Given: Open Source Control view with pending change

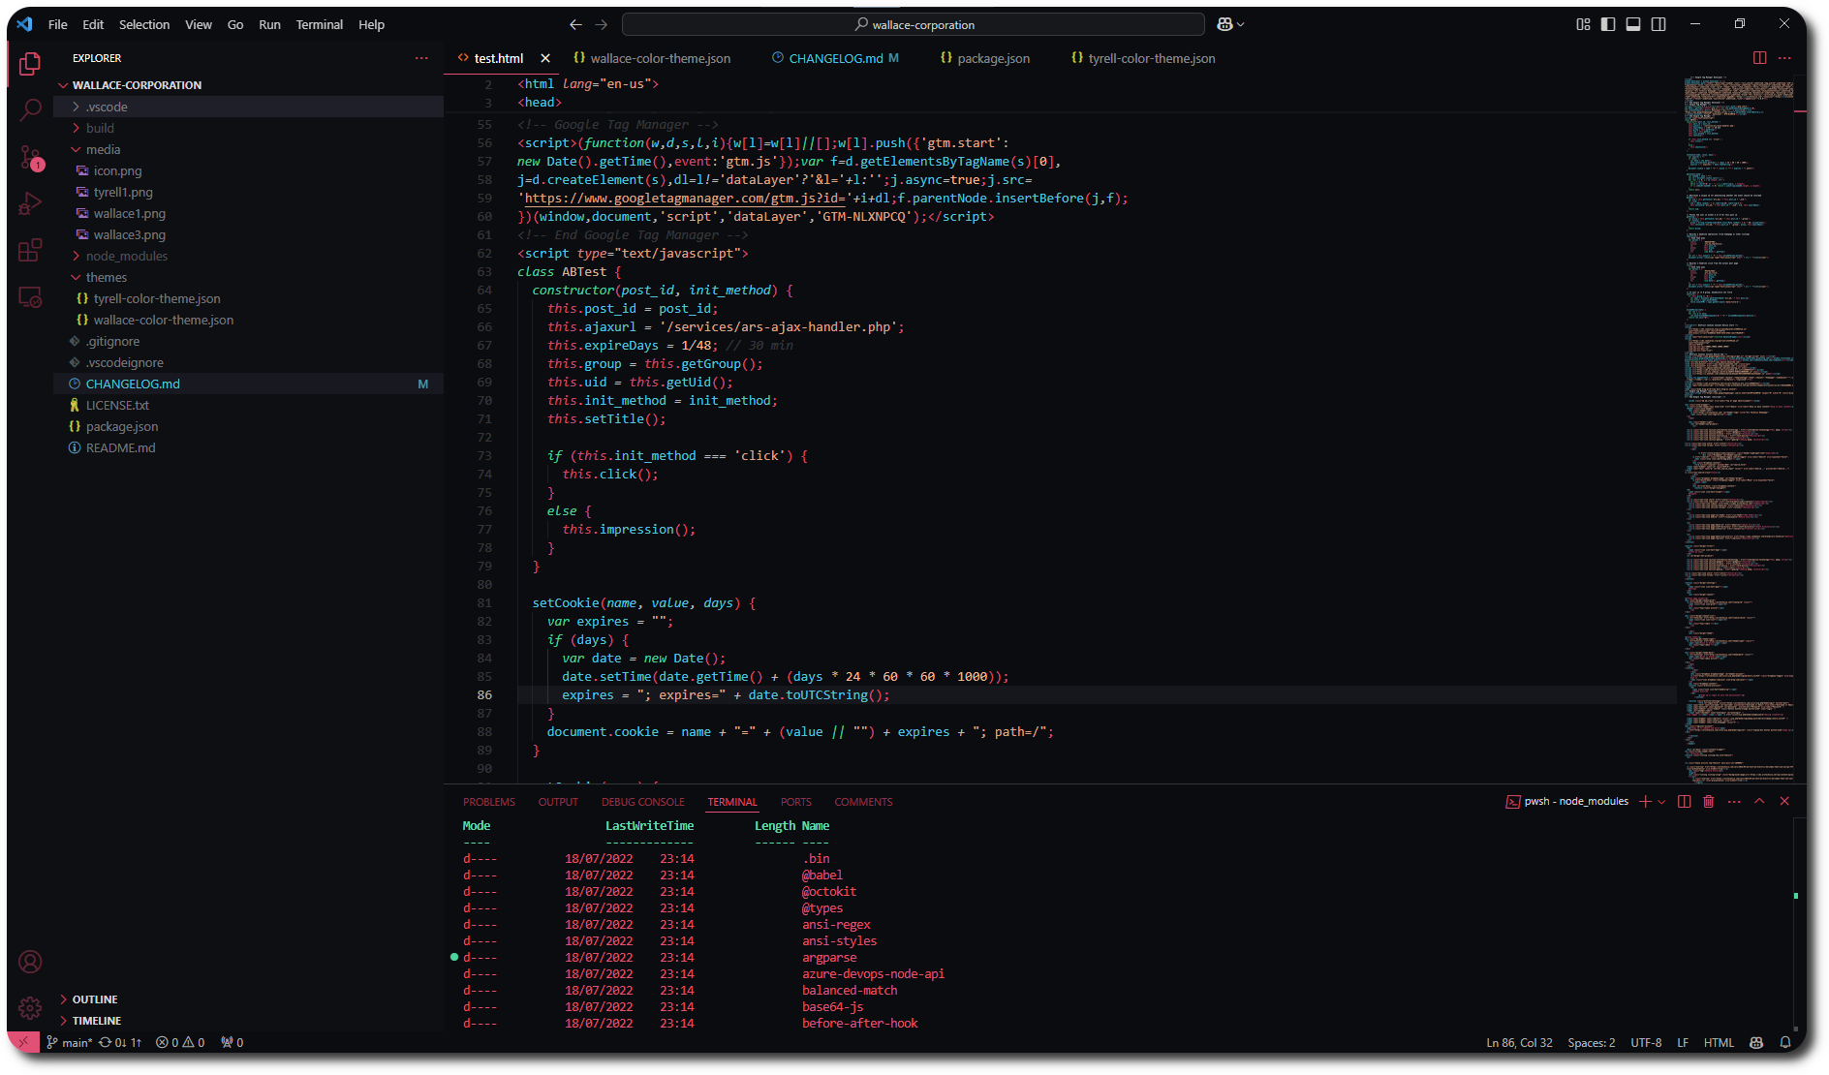Looking at the screenshot, I should (30, 157).
